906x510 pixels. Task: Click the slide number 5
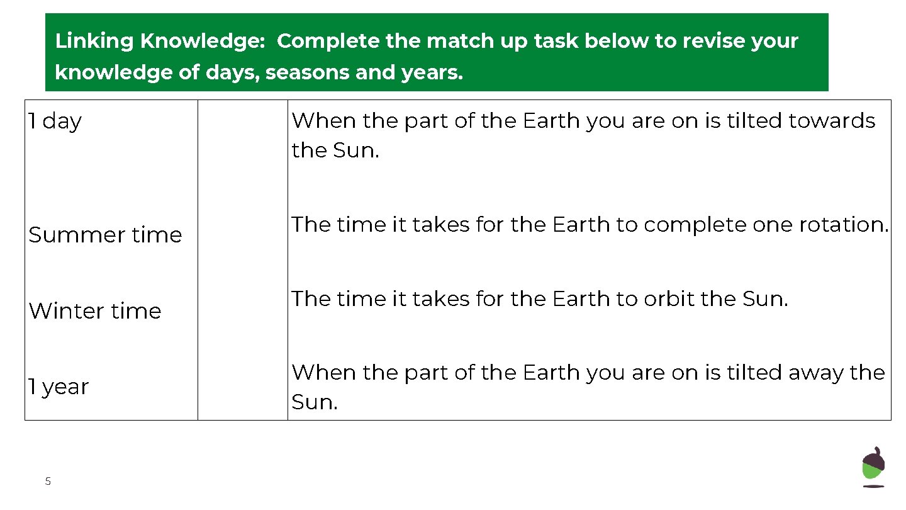(48, 482)
